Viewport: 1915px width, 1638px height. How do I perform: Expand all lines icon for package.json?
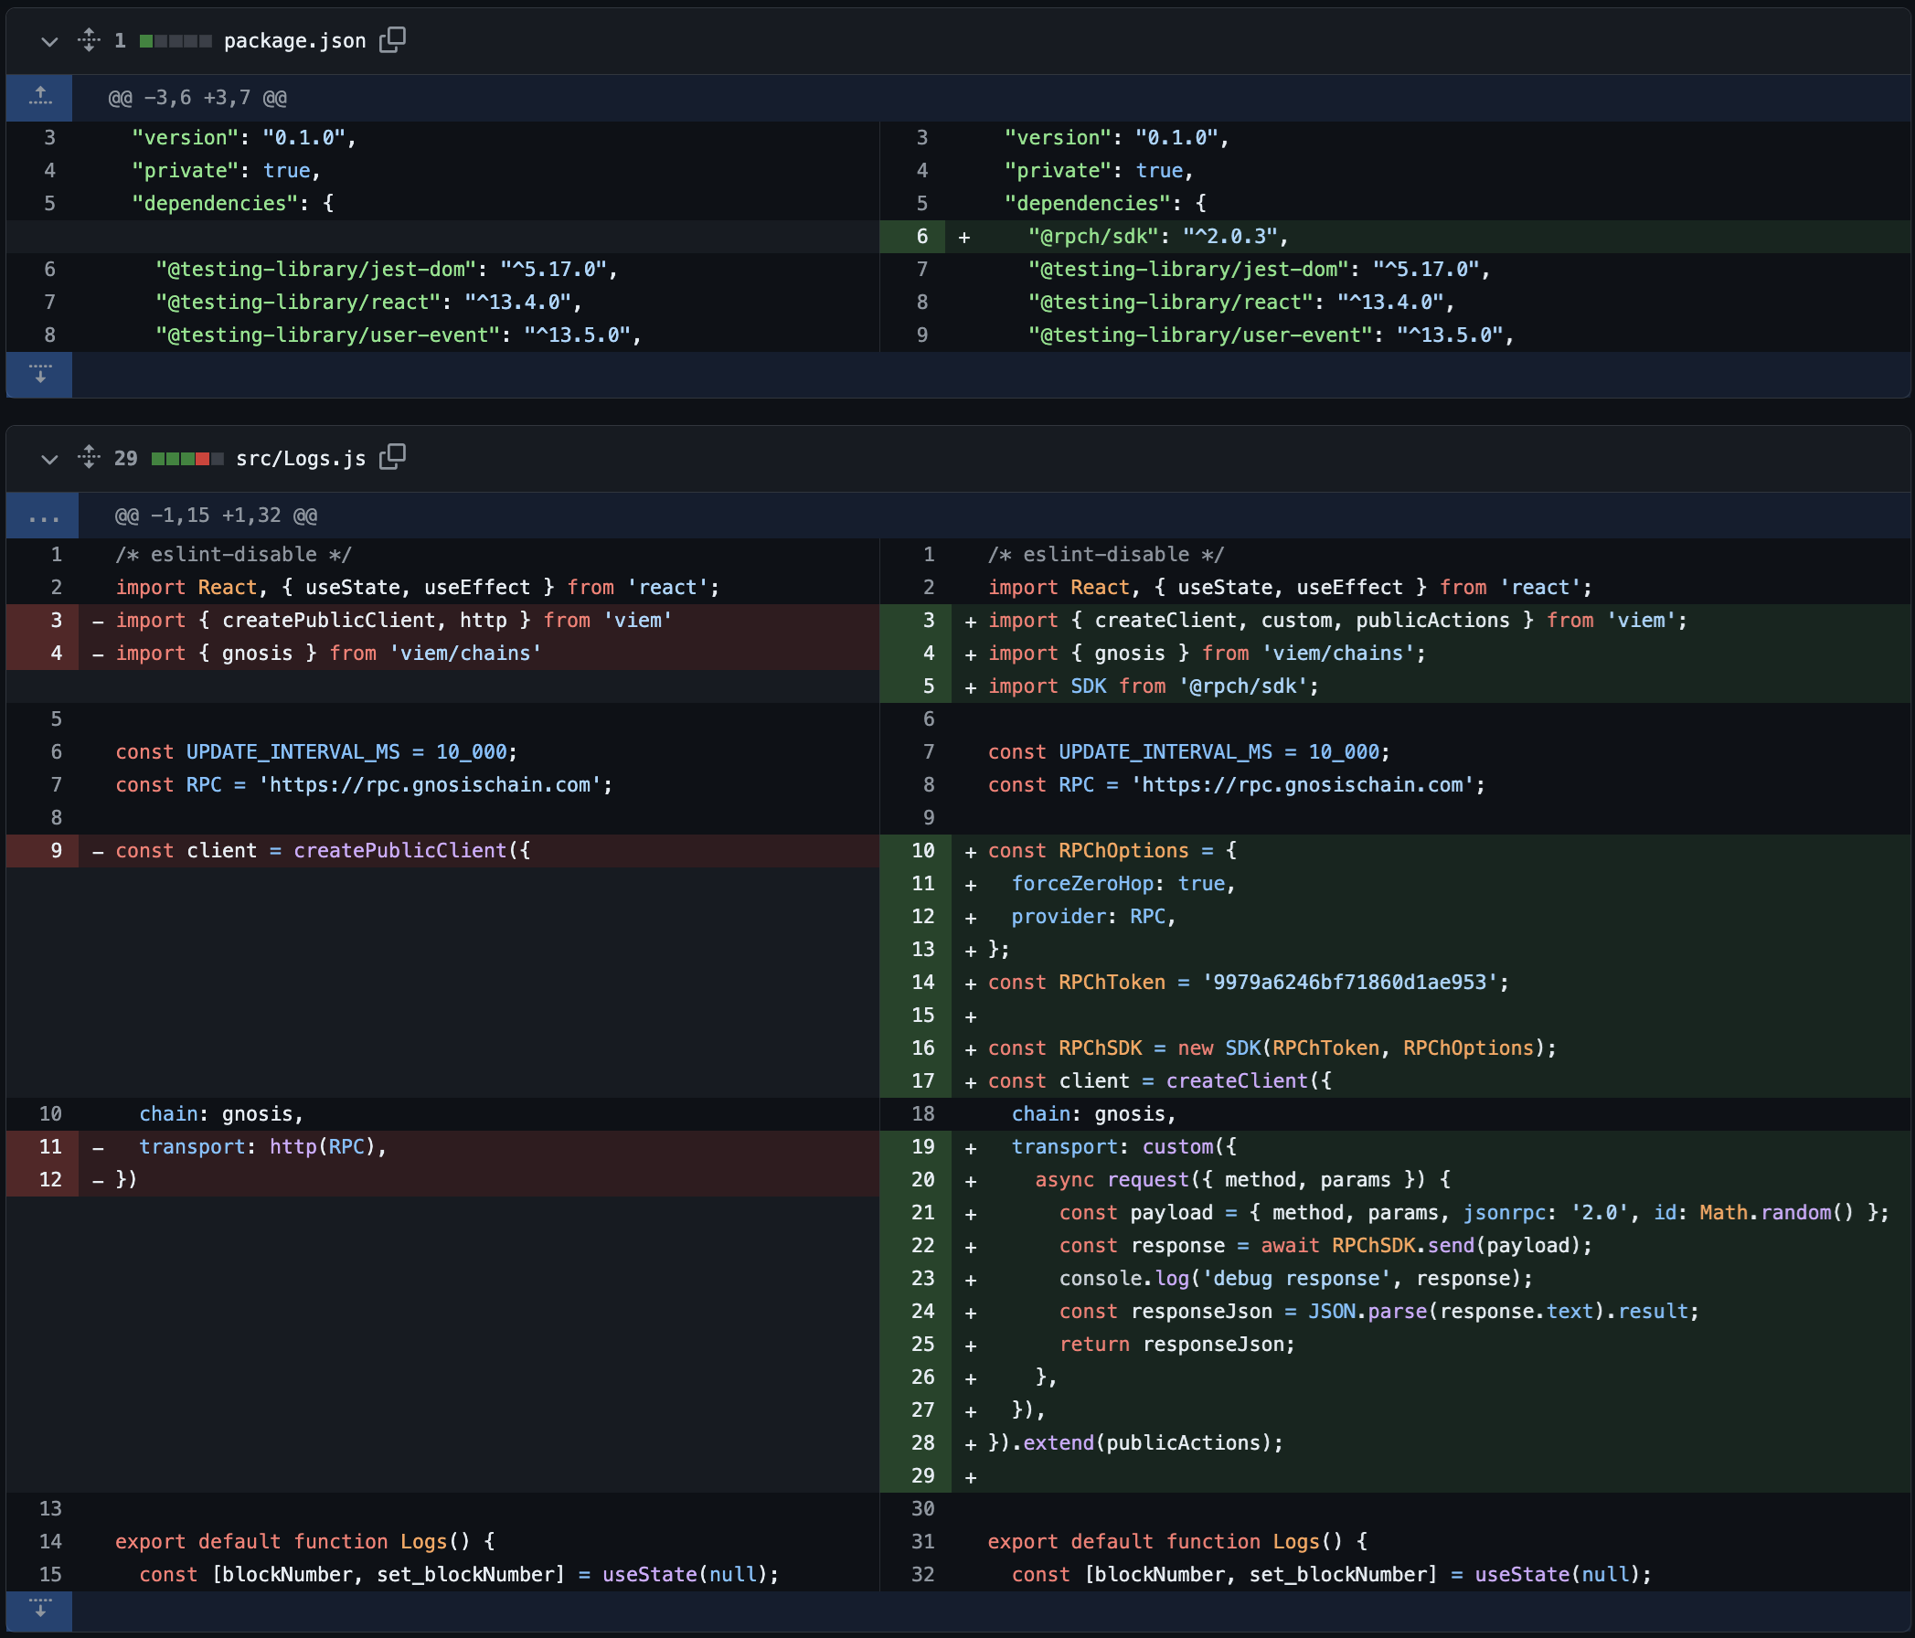click(89, 39)
